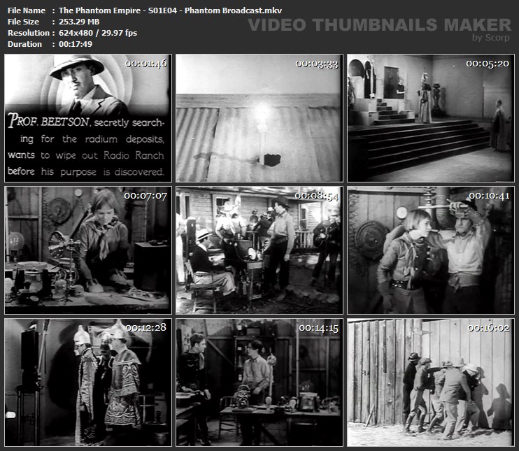This screenshot has width=519, height=451.
Task: Click the timestamp 00:16:02 overlay
Action: (x=489, y=328)
